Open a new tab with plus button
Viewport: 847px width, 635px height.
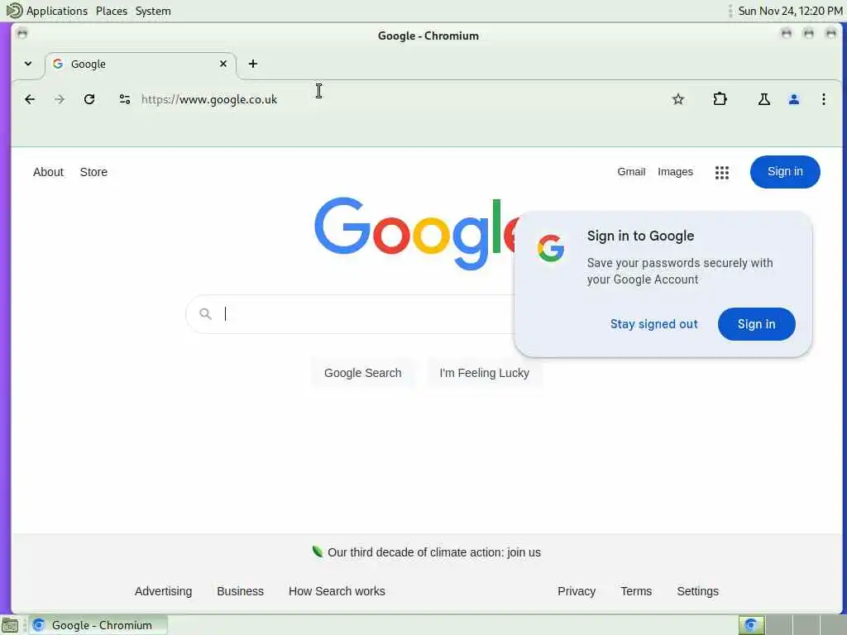pyautogui.click(x=253, y=64)
